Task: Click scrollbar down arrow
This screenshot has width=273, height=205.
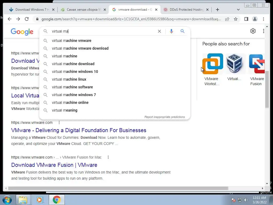Action: tap(267, 183)
